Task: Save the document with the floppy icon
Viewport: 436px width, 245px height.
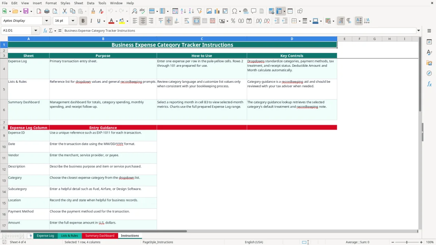Action: [26, 11]
